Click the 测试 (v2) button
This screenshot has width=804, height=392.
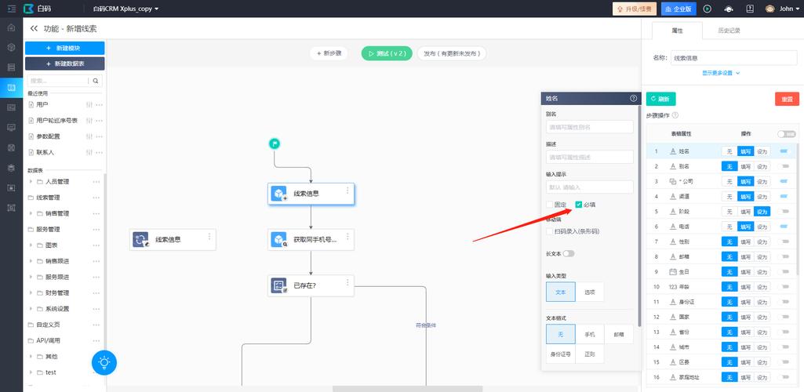[x=387, y=53]
